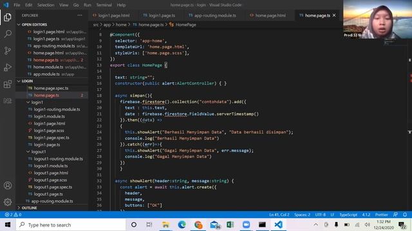Open login1-routing.module.ts file
This screenshot has width=412, height=231.
[57, 110]
